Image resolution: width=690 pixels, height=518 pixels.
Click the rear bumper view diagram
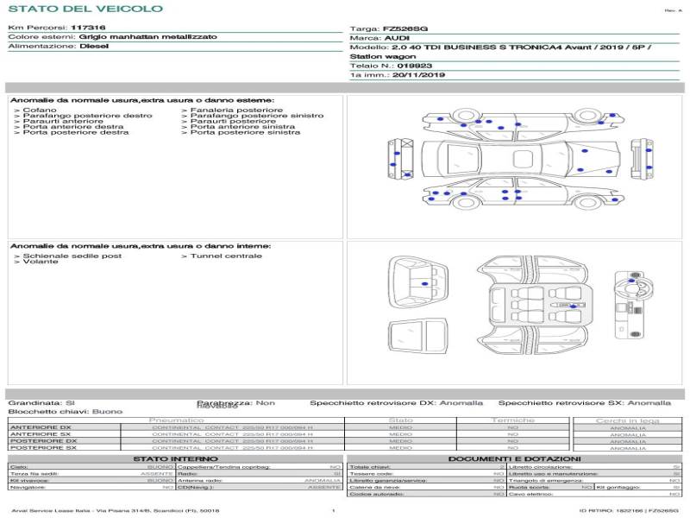click(x=642, y=159)
